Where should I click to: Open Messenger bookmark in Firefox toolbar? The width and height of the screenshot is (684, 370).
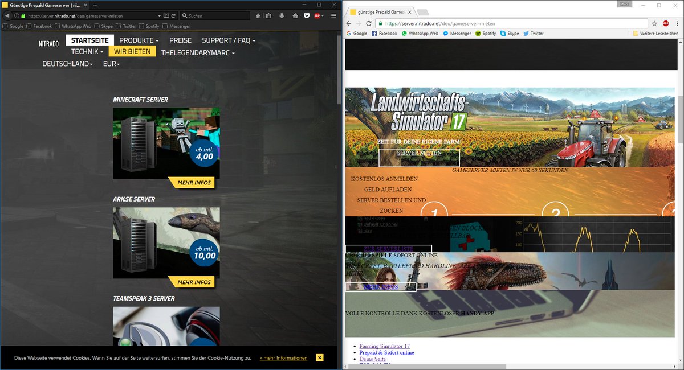tap(176, 26)
